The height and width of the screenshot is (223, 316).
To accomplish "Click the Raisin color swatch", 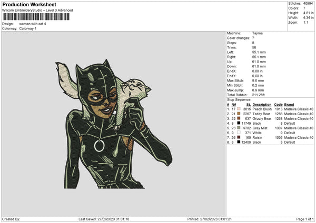I will [x=239, y=137].
